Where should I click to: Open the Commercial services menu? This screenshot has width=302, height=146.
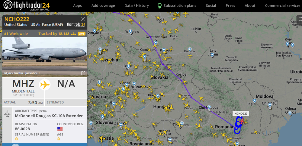282,5
